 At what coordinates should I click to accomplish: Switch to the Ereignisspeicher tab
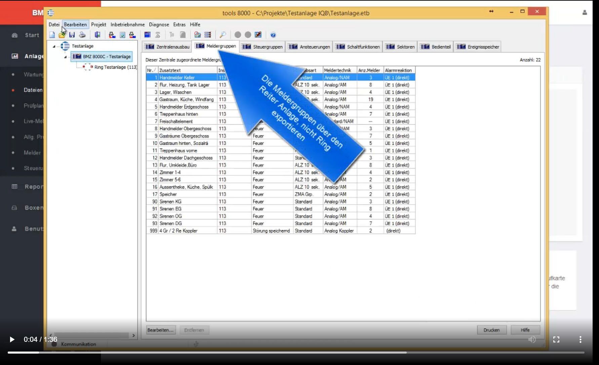pos(478,47)
